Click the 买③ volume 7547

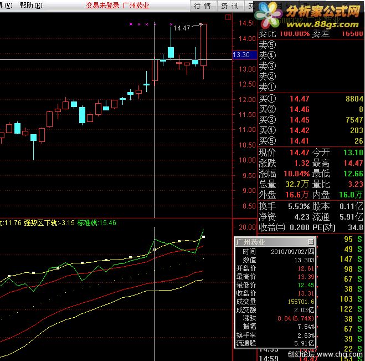coord(354,120)
